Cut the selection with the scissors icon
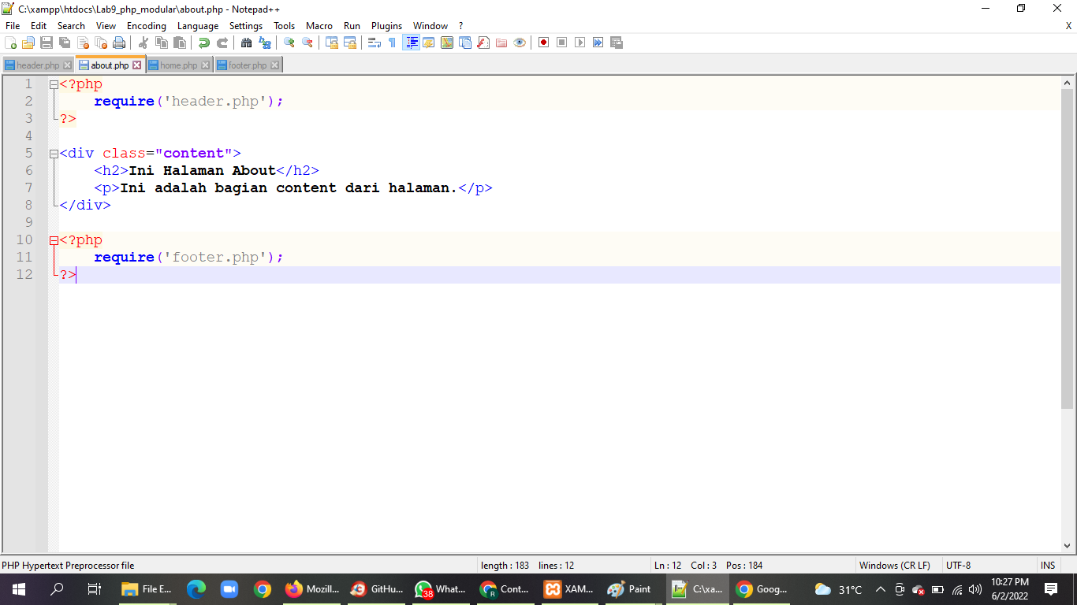Viewport: 1077px width, 605px height. point(143,43)
